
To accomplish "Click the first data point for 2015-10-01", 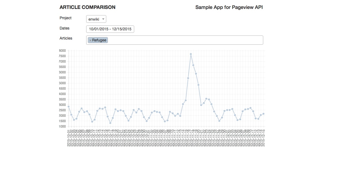I will (69, 106).
